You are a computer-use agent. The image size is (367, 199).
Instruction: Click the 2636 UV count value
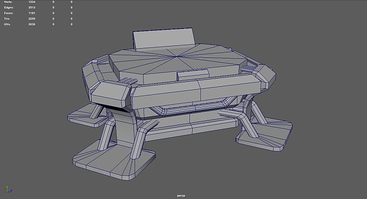tap(32, 24)
